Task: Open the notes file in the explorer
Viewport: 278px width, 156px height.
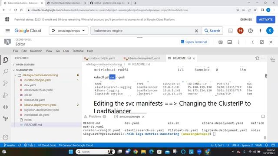Action: (28, 120)
